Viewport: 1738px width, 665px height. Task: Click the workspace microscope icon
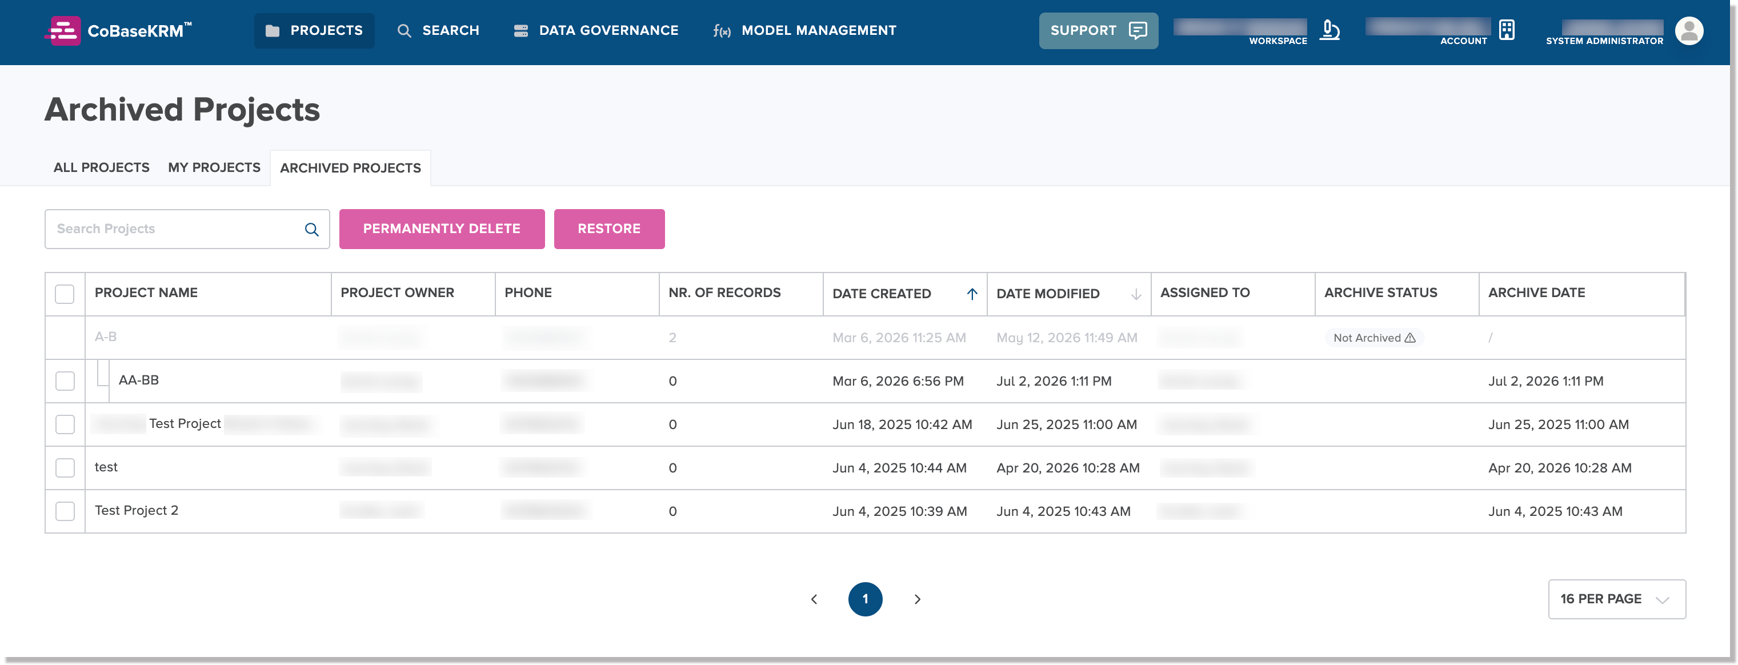click(1329, 30)
